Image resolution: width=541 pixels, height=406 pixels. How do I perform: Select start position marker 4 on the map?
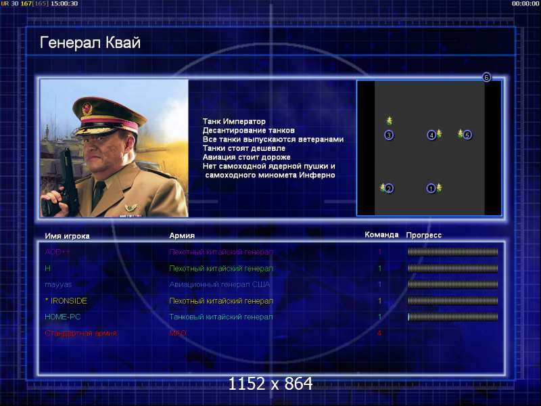[x=431, y=135]
